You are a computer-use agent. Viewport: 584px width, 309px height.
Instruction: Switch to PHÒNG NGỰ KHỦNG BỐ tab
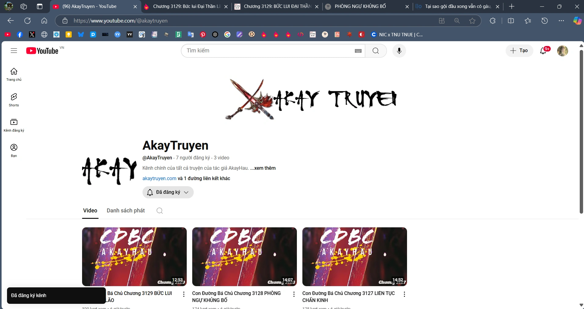(368, 7)
